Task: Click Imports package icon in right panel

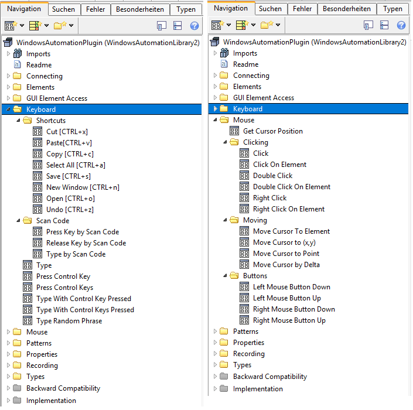Action: 224,53
